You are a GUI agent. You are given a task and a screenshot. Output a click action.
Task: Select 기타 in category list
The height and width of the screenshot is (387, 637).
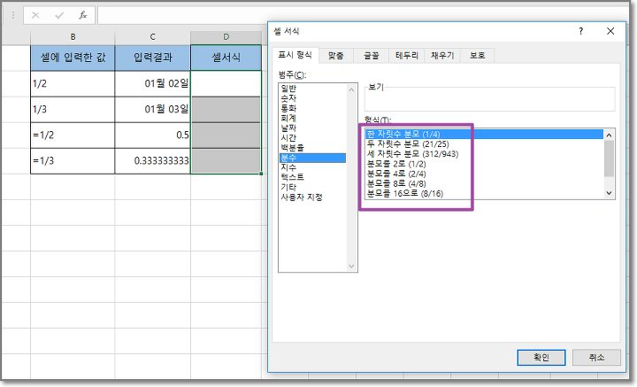[312, 187]
